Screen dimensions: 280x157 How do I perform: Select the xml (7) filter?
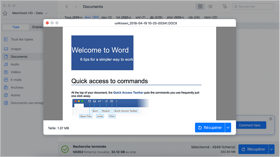[x=140, y=17]
